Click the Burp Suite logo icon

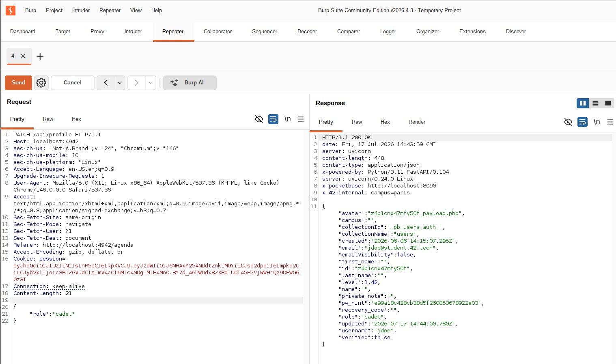pos(11,11)
